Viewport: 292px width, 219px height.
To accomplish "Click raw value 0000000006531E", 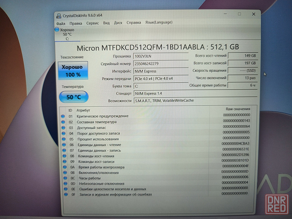I will (236, 149).
